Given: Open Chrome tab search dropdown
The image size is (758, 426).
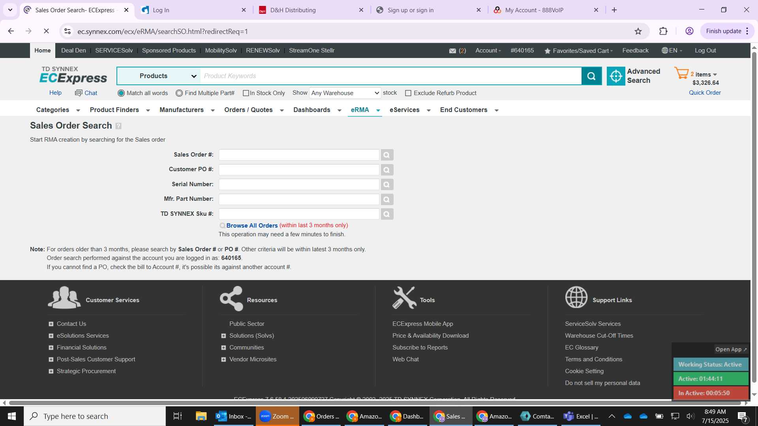Looking at the screenshot, I should tap(10, 10).
